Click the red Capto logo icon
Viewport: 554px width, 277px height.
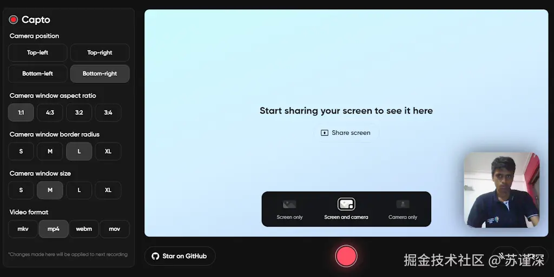pyautogui.click(x=14, y=20)
